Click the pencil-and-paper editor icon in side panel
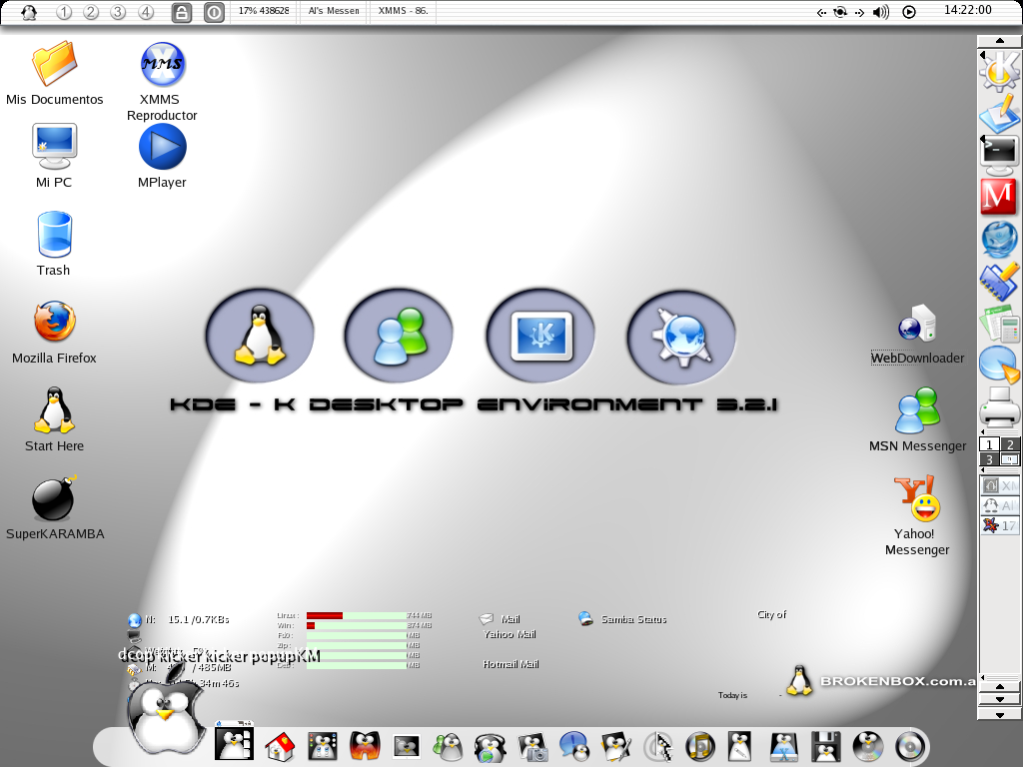 (x=999, y=113)
